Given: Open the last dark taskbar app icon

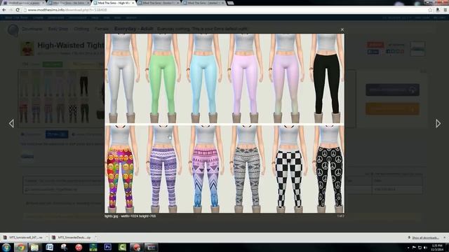Looking at the screenshot, I should point(152,247).
